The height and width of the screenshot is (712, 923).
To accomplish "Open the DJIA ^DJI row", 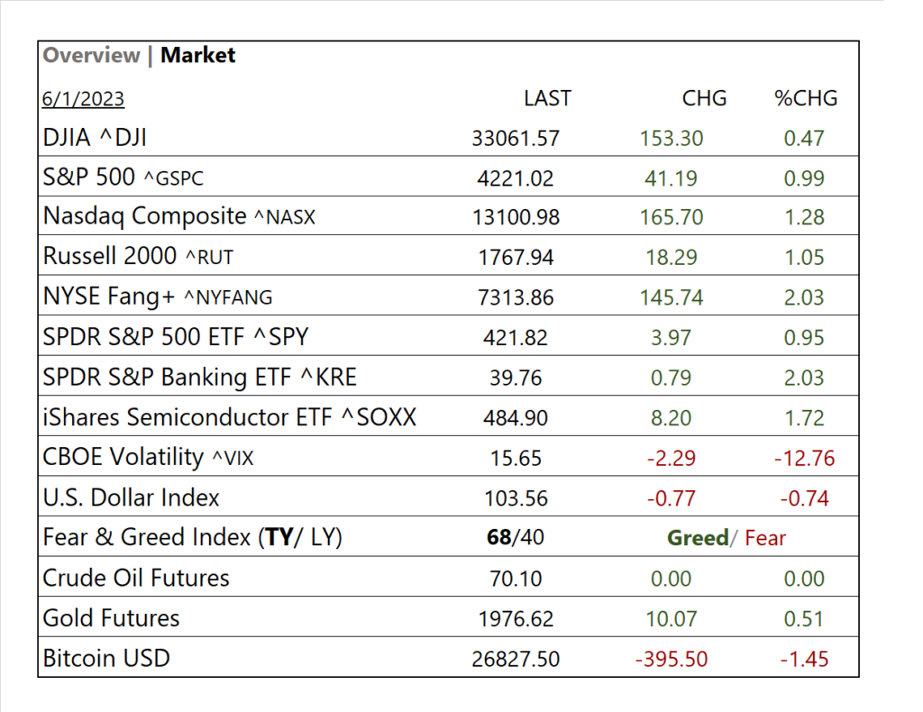I will click(95, 138).
